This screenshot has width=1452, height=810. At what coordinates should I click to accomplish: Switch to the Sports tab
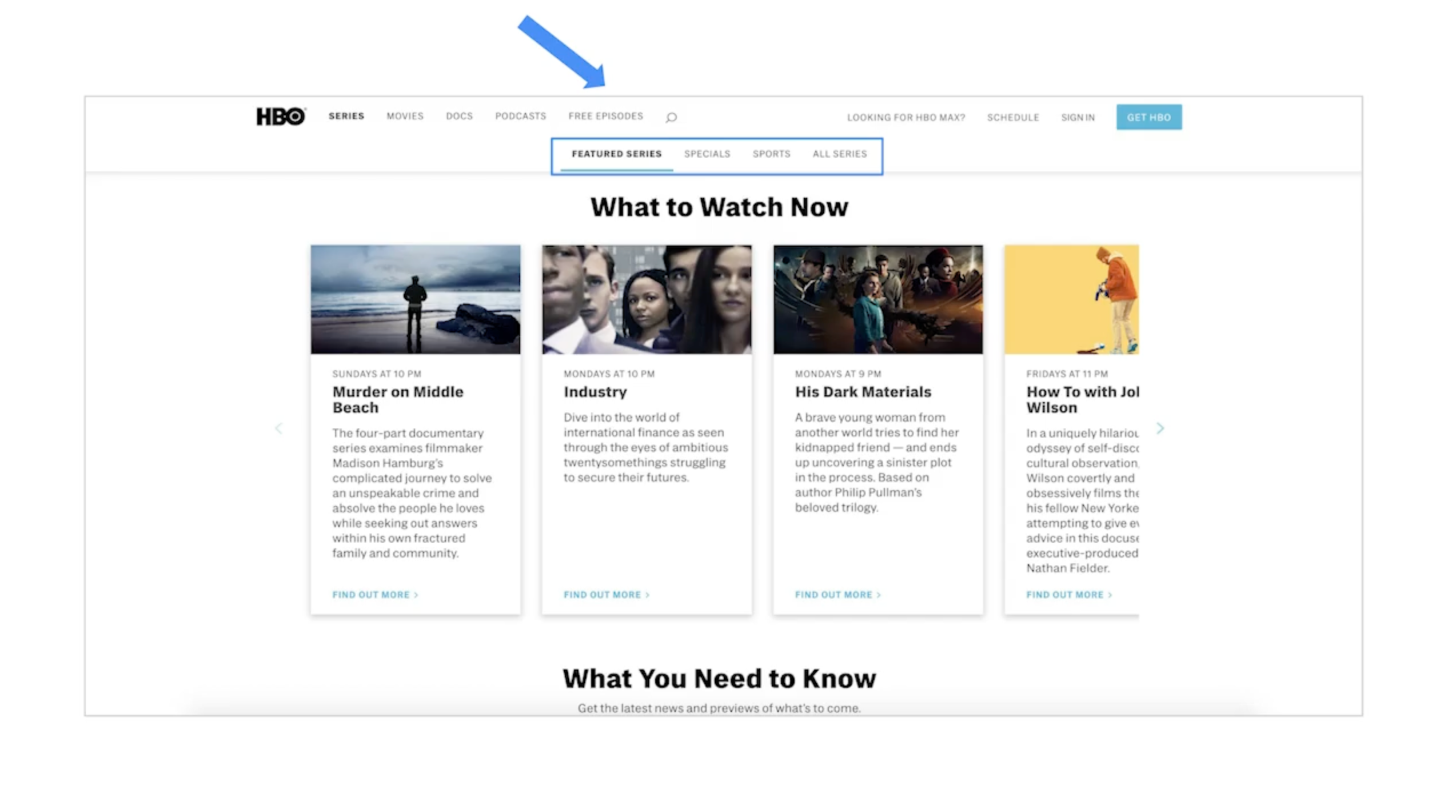pos(771,154)
